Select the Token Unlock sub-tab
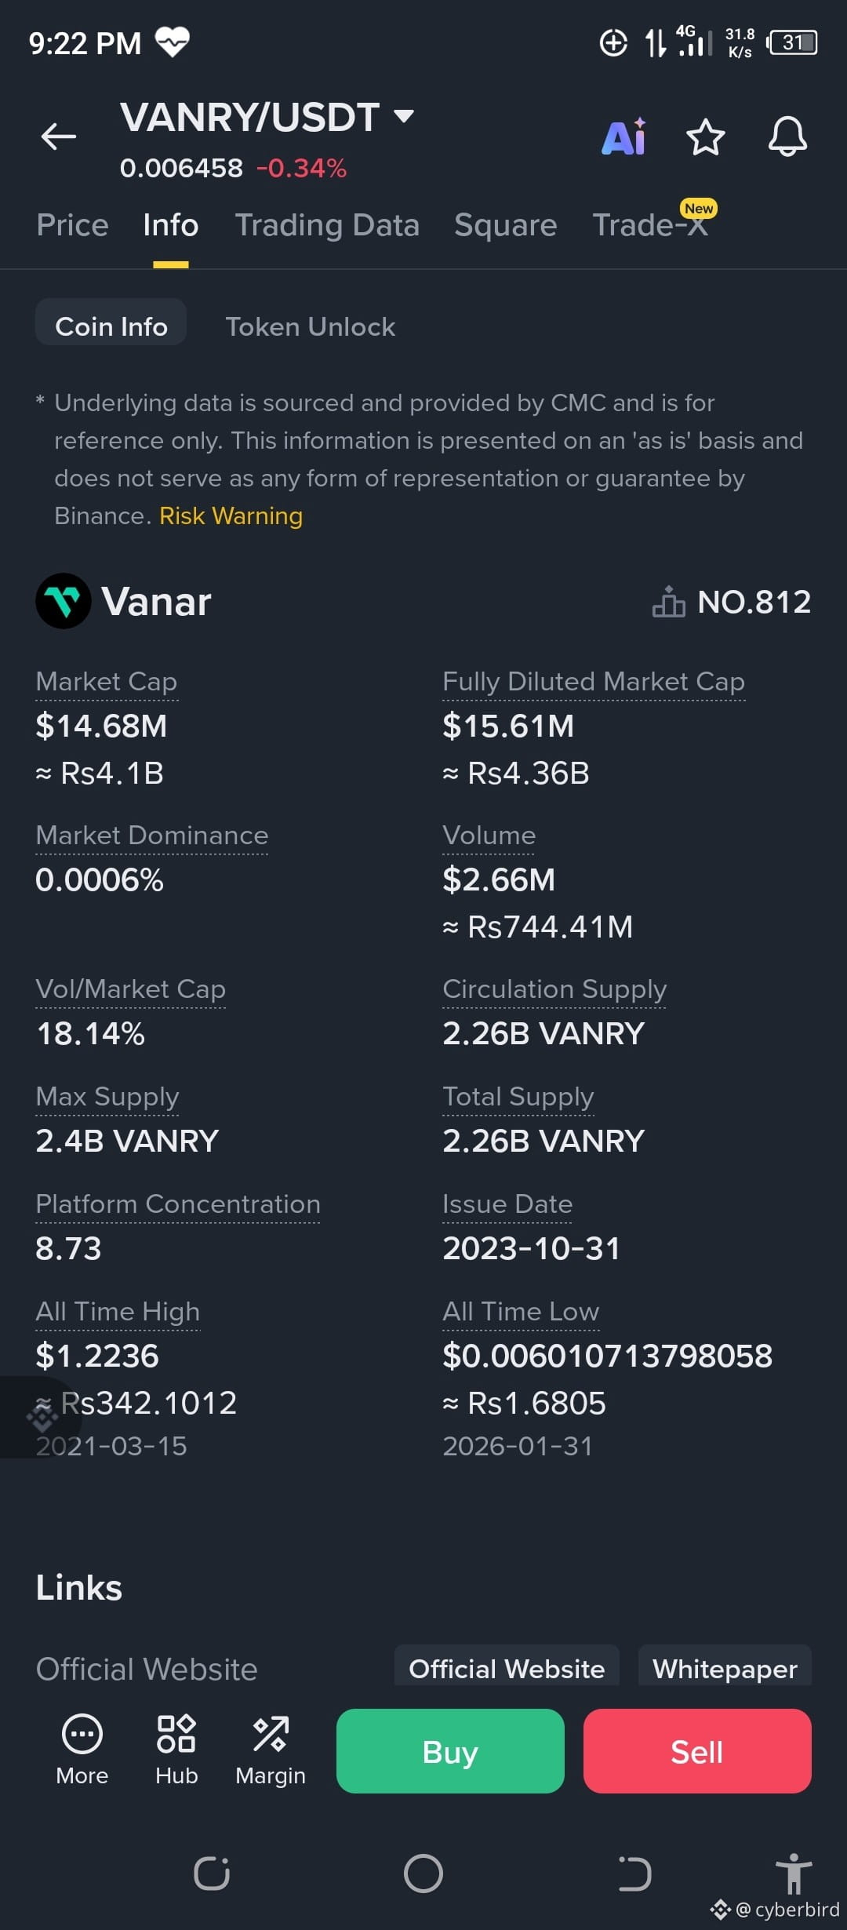 point(310,326)
